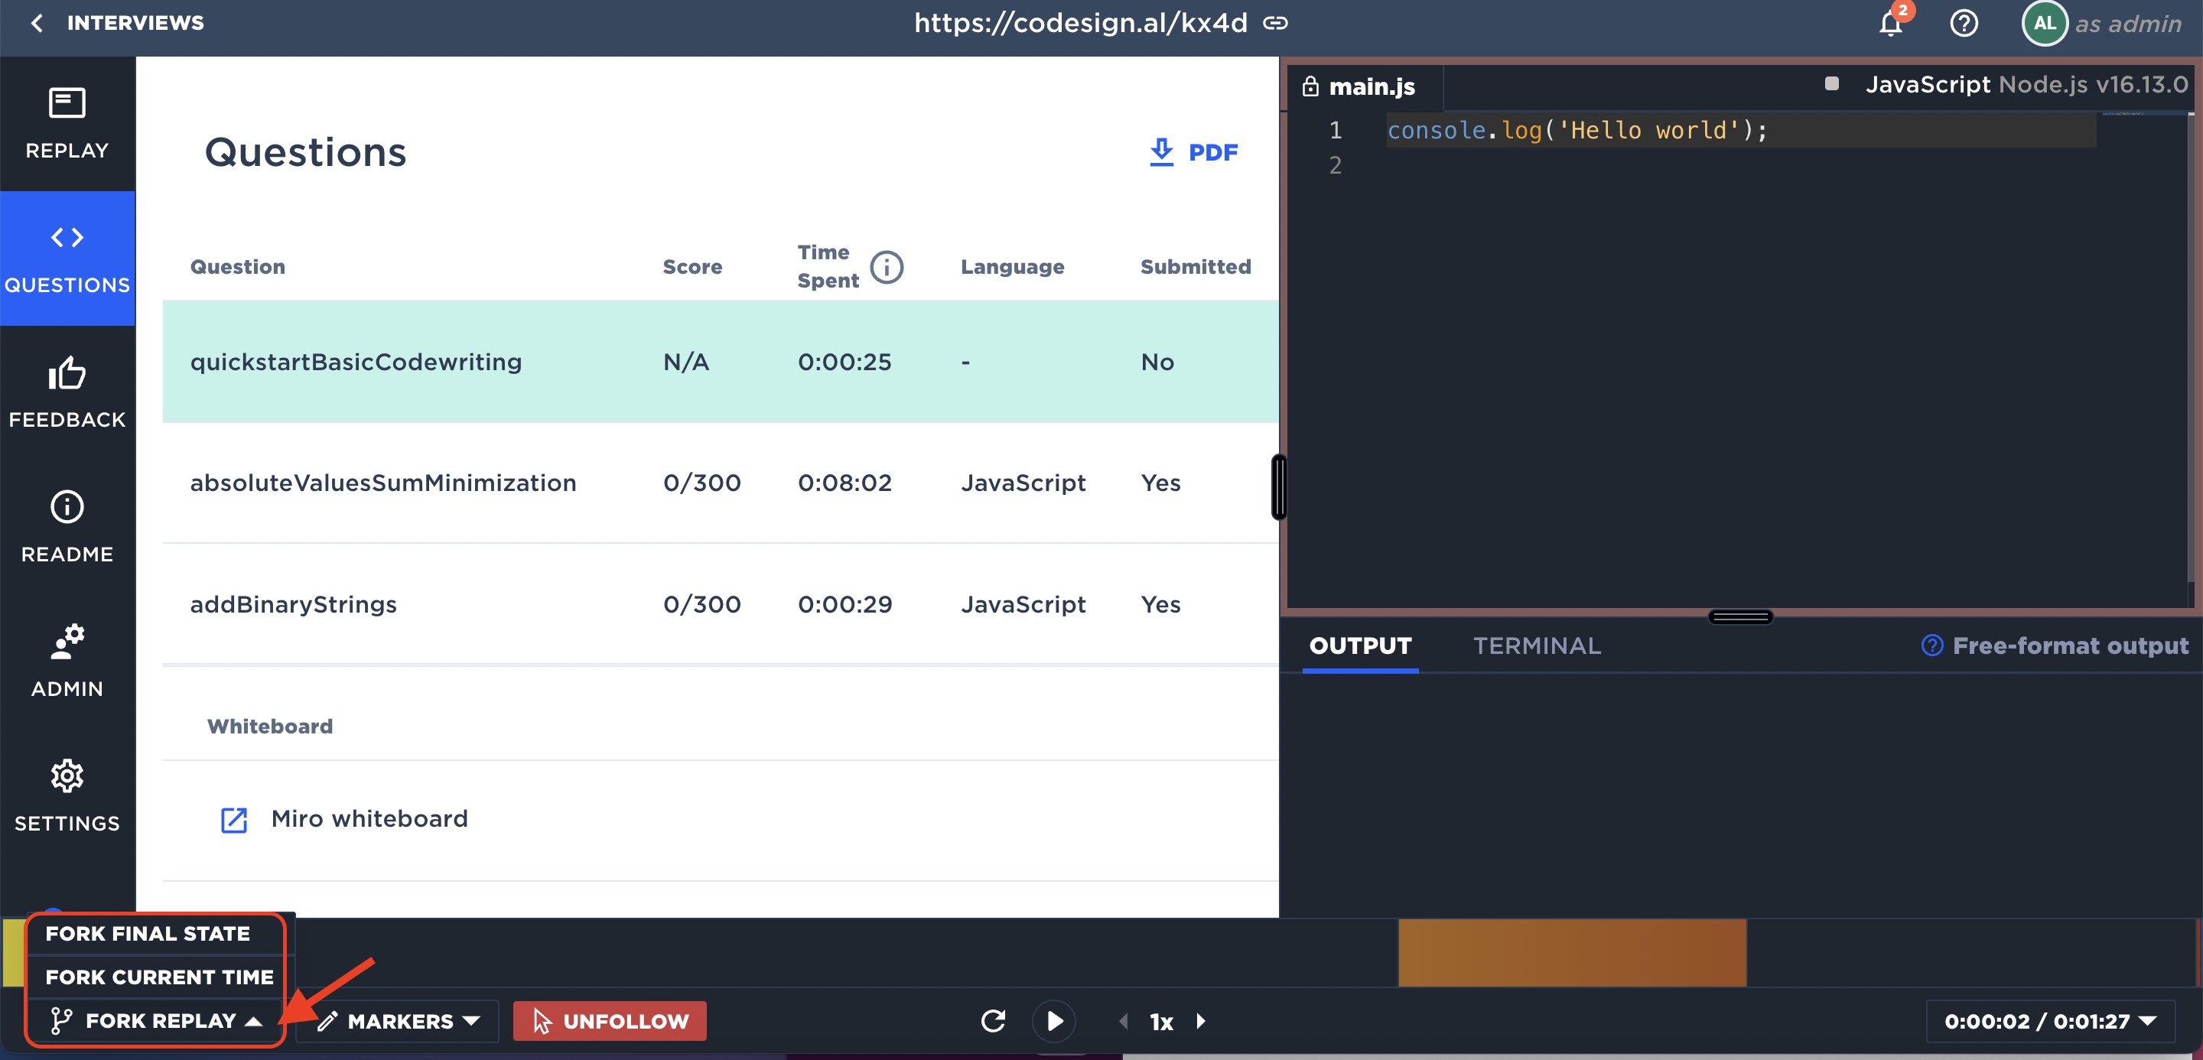Open the Questions sidebar panel
The image size is (2203, 1060).
(x=67, y=258)
